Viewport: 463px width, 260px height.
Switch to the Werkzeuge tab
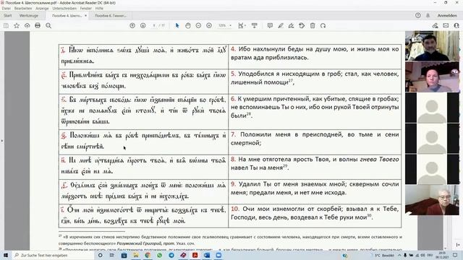click(29, 15)
